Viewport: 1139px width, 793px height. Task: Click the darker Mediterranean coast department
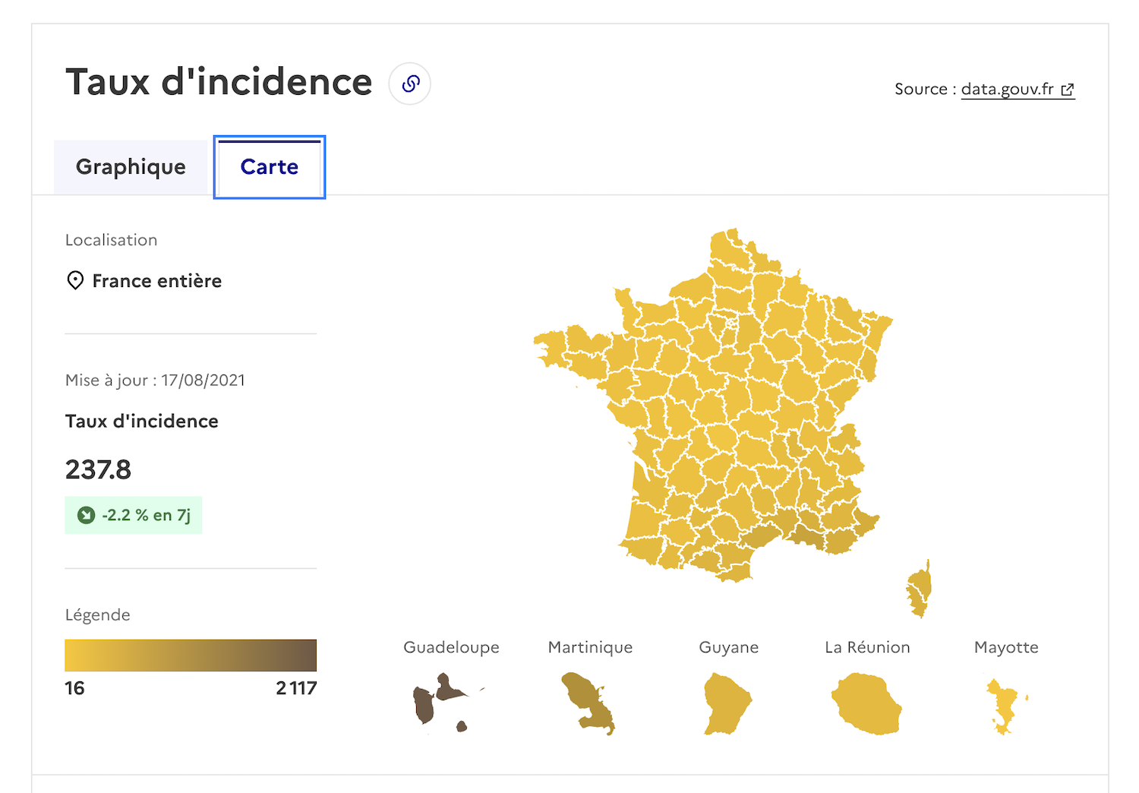tap(806, 536)
